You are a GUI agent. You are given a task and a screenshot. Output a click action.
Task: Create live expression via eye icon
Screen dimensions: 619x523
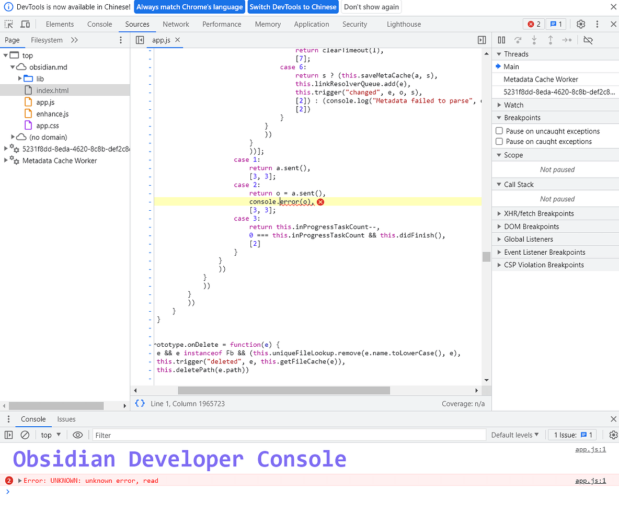78,435
